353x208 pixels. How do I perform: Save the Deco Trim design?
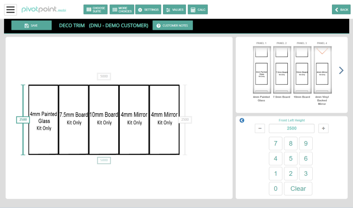31,25
